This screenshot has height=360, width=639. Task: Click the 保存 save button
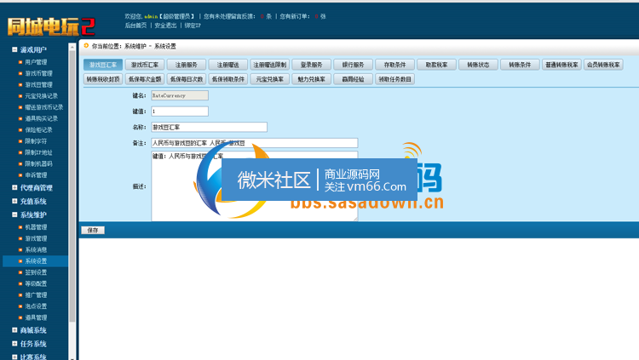coord(93,230)
